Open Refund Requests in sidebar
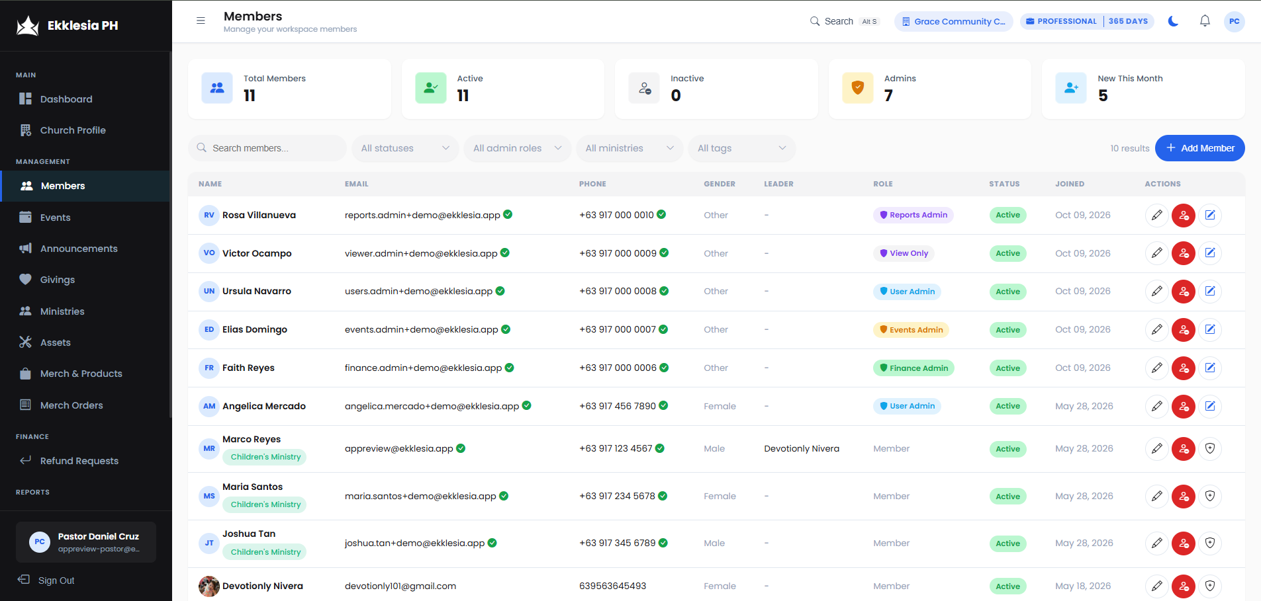Image resolution: width=1261 pixels, height=601 pixels. (86, 461)
